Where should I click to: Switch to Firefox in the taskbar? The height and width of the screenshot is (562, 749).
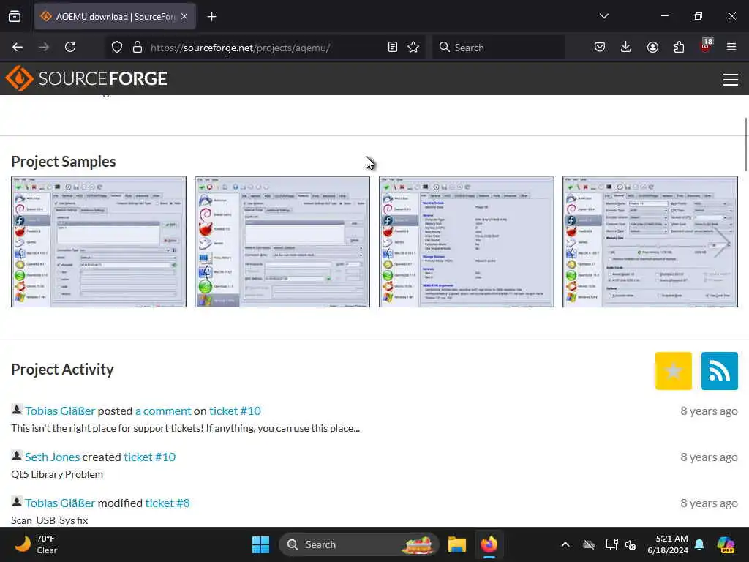(489, 544)
